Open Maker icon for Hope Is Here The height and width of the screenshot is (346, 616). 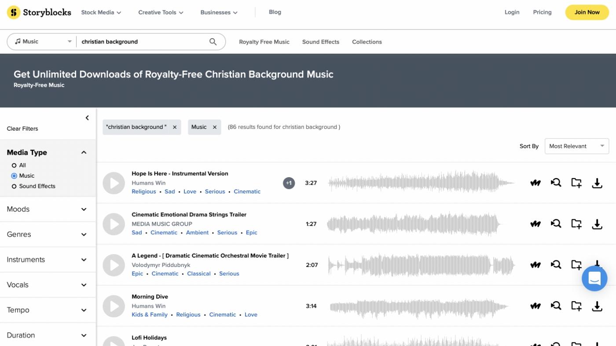535,183
